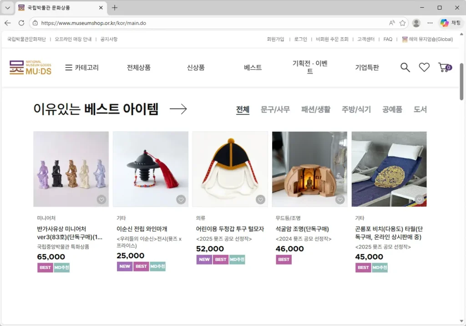The height and width of the screenshot is (326, 466).
Task: Open the product search magnifier icon
Action: 405,67
